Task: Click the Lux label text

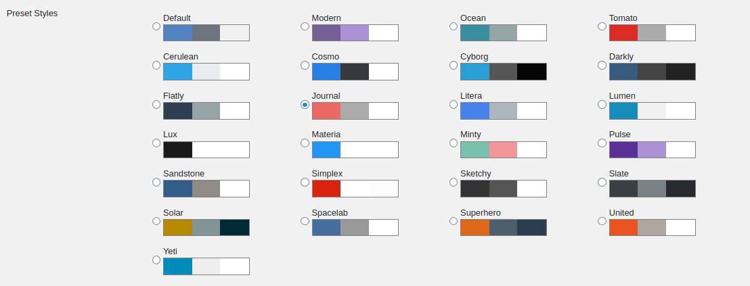Action: point(171,135)
